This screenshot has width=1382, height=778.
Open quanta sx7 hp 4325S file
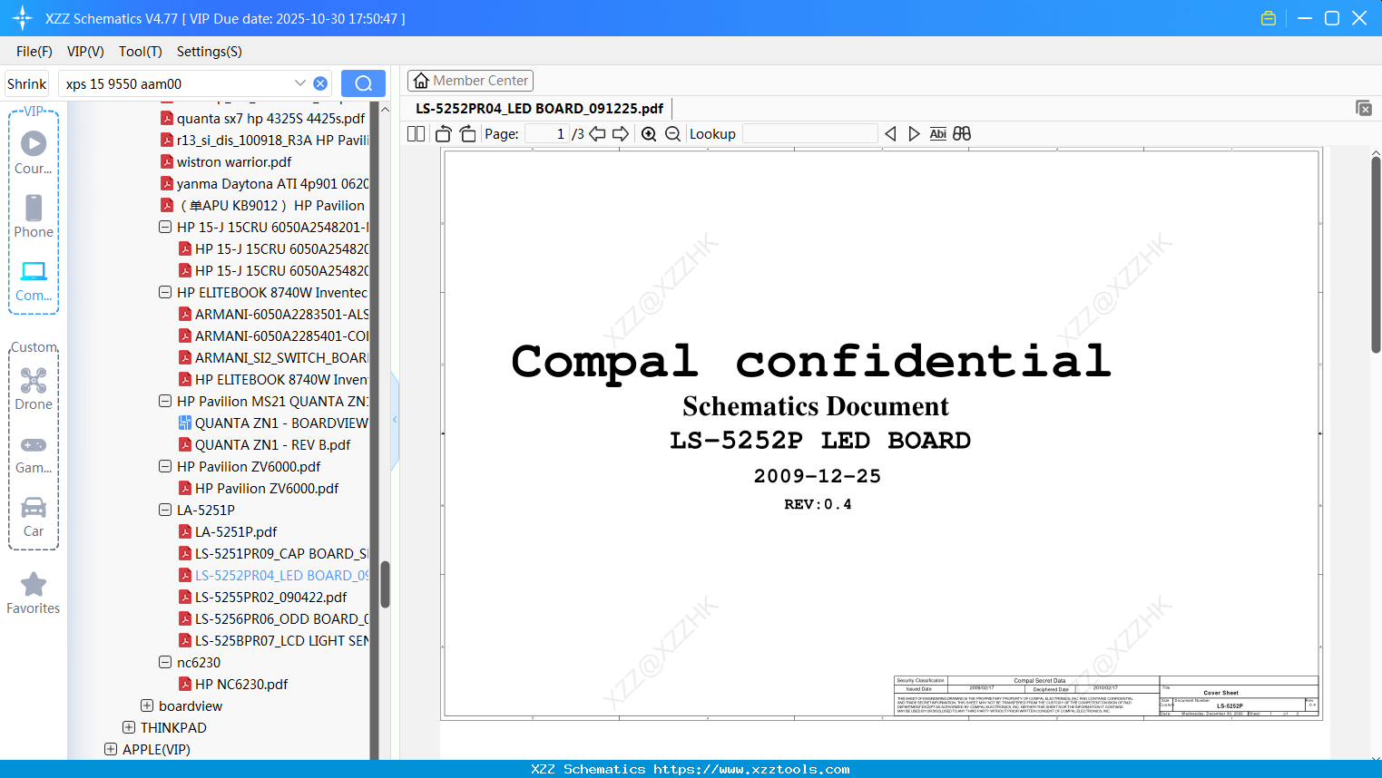tap(270, 118)
